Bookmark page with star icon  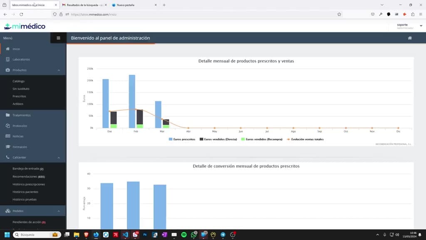point(339,15)
